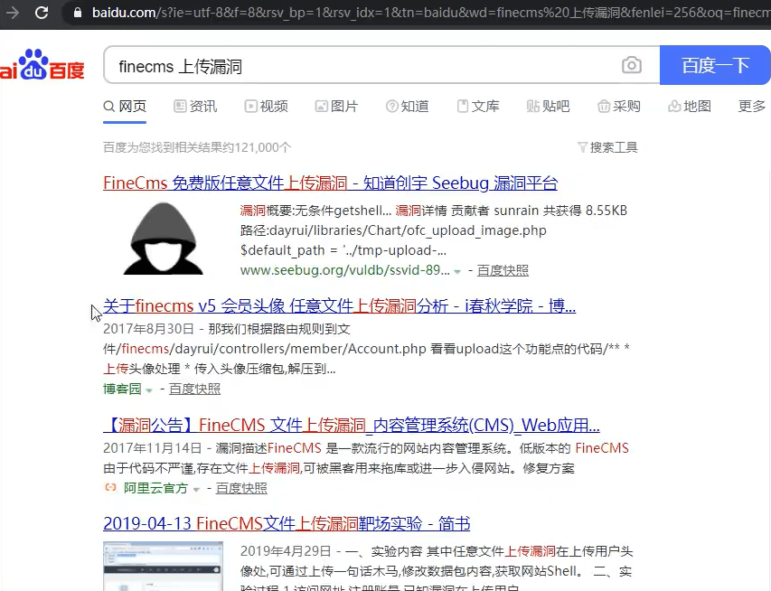771x591 pixels.
Task: Switch to the 图片 tab
Action: (337, 107)
